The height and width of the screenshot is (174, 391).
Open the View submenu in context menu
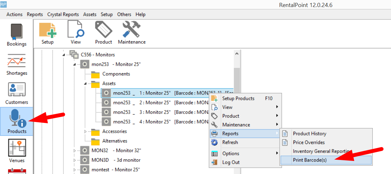click(x=245, y=107)
